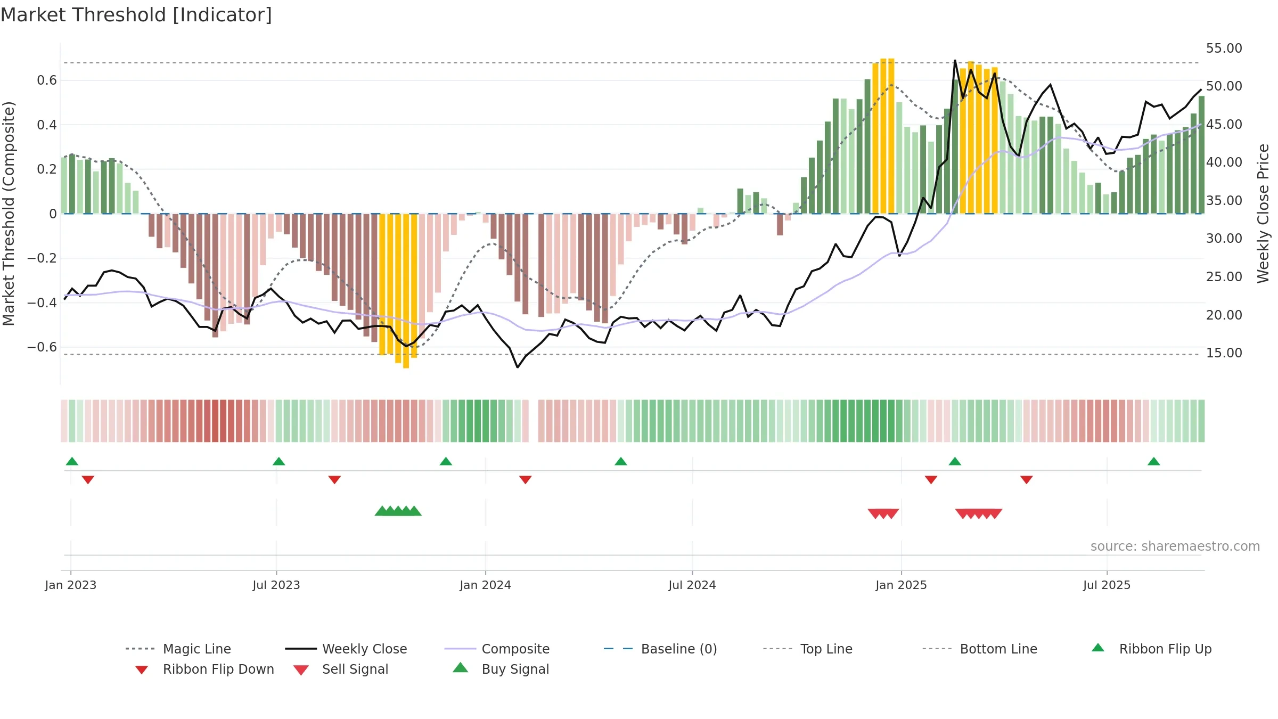Screen dimensions: 1278x719
Task: Click the flip-up triangle near Aug 2025
Action: coord(1153,461)
